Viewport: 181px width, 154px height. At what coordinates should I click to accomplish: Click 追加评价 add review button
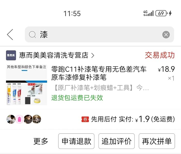[117, 141]
